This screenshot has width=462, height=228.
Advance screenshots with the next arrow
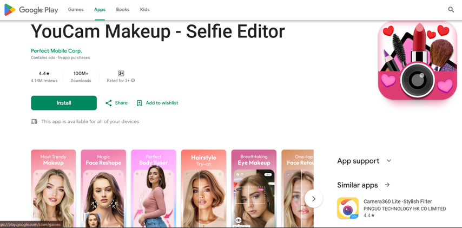(314, 199)
